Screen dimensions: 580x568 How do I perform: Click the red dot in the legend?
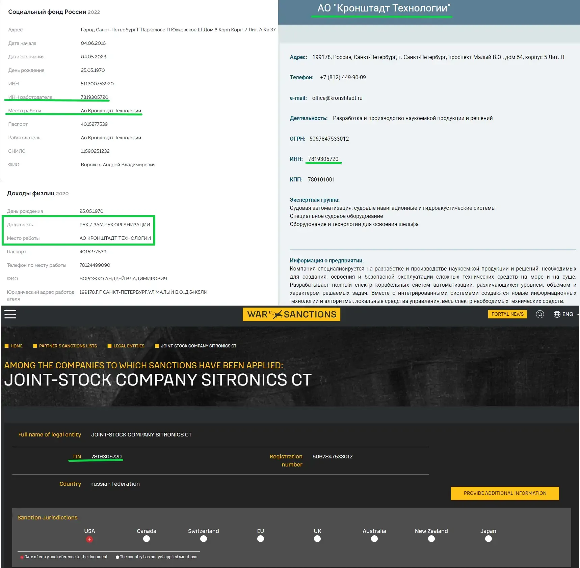pos(22,557)
